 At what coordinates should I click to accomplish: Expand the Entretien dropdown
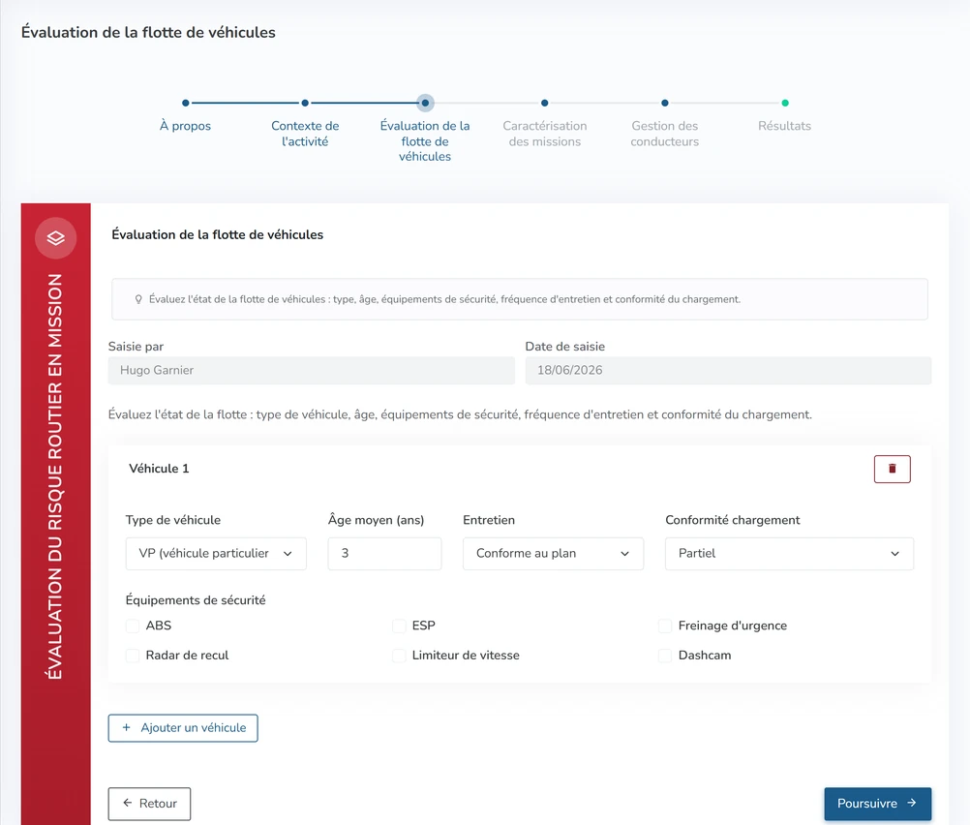pos(553,553)
